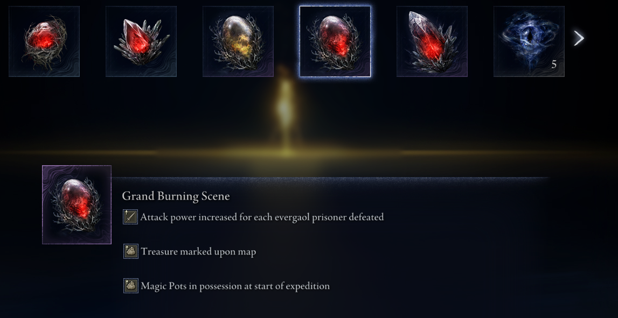Select the large relic preview in details panel

77,204
